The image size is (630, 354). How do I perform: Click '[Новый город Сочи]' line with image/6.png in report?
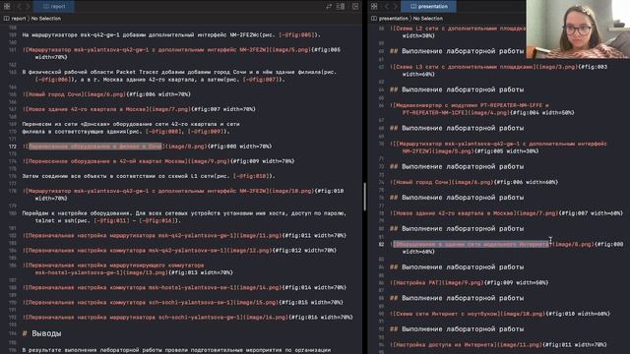(x=106, y=94)
